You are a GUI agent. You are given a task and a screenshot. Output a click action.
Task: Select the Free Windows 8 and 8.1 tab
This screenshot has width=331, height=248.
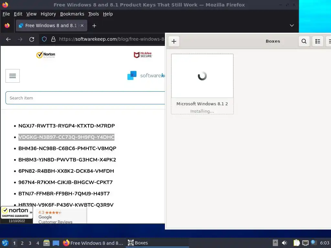pyautogui.click(x=51, y=26)
